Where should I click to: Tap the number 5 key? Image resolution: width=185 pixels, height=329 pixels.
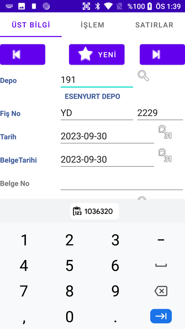coord(69,265)
